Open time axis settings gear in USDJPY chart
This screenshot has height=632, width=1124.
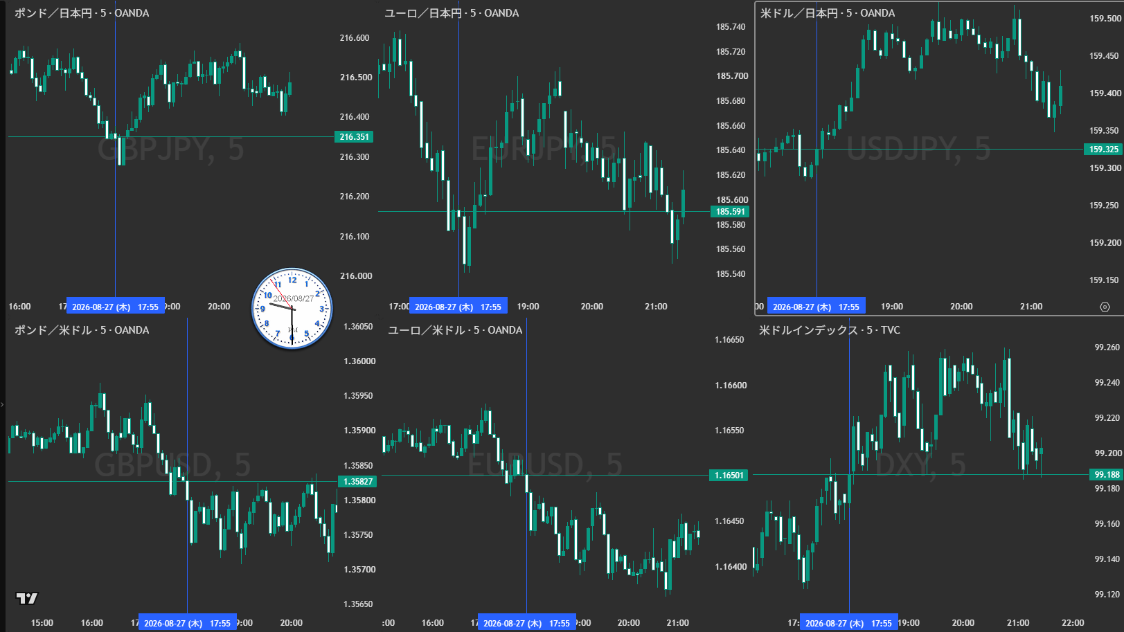coord(1105,307)
